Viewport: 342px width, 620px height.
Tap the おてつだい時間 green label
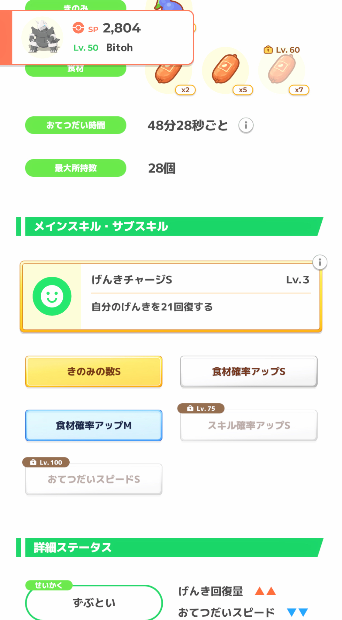[75, 125]
